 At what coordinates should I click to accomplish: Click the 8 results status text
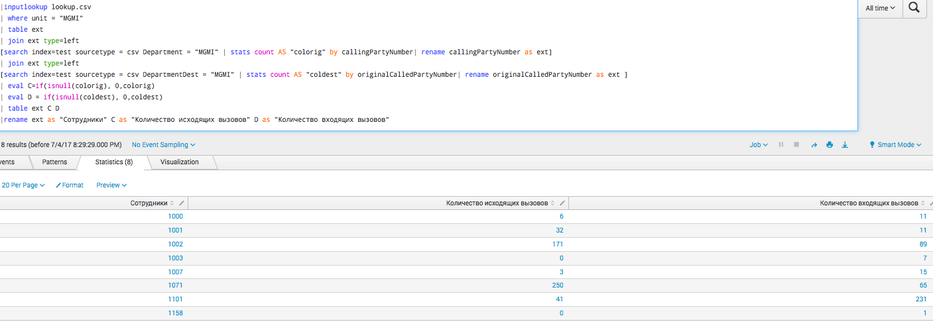click(x=61, y=144)
